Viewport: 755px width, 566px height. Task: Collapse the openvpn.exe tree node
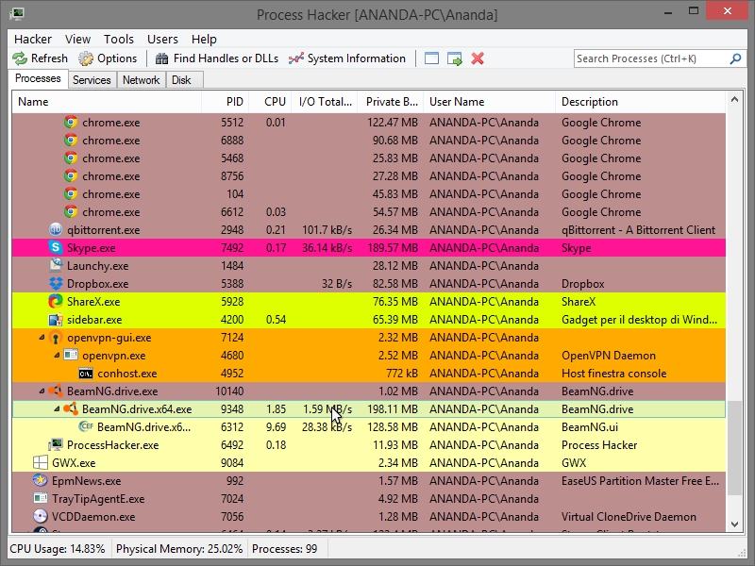(x=58, y=356)
